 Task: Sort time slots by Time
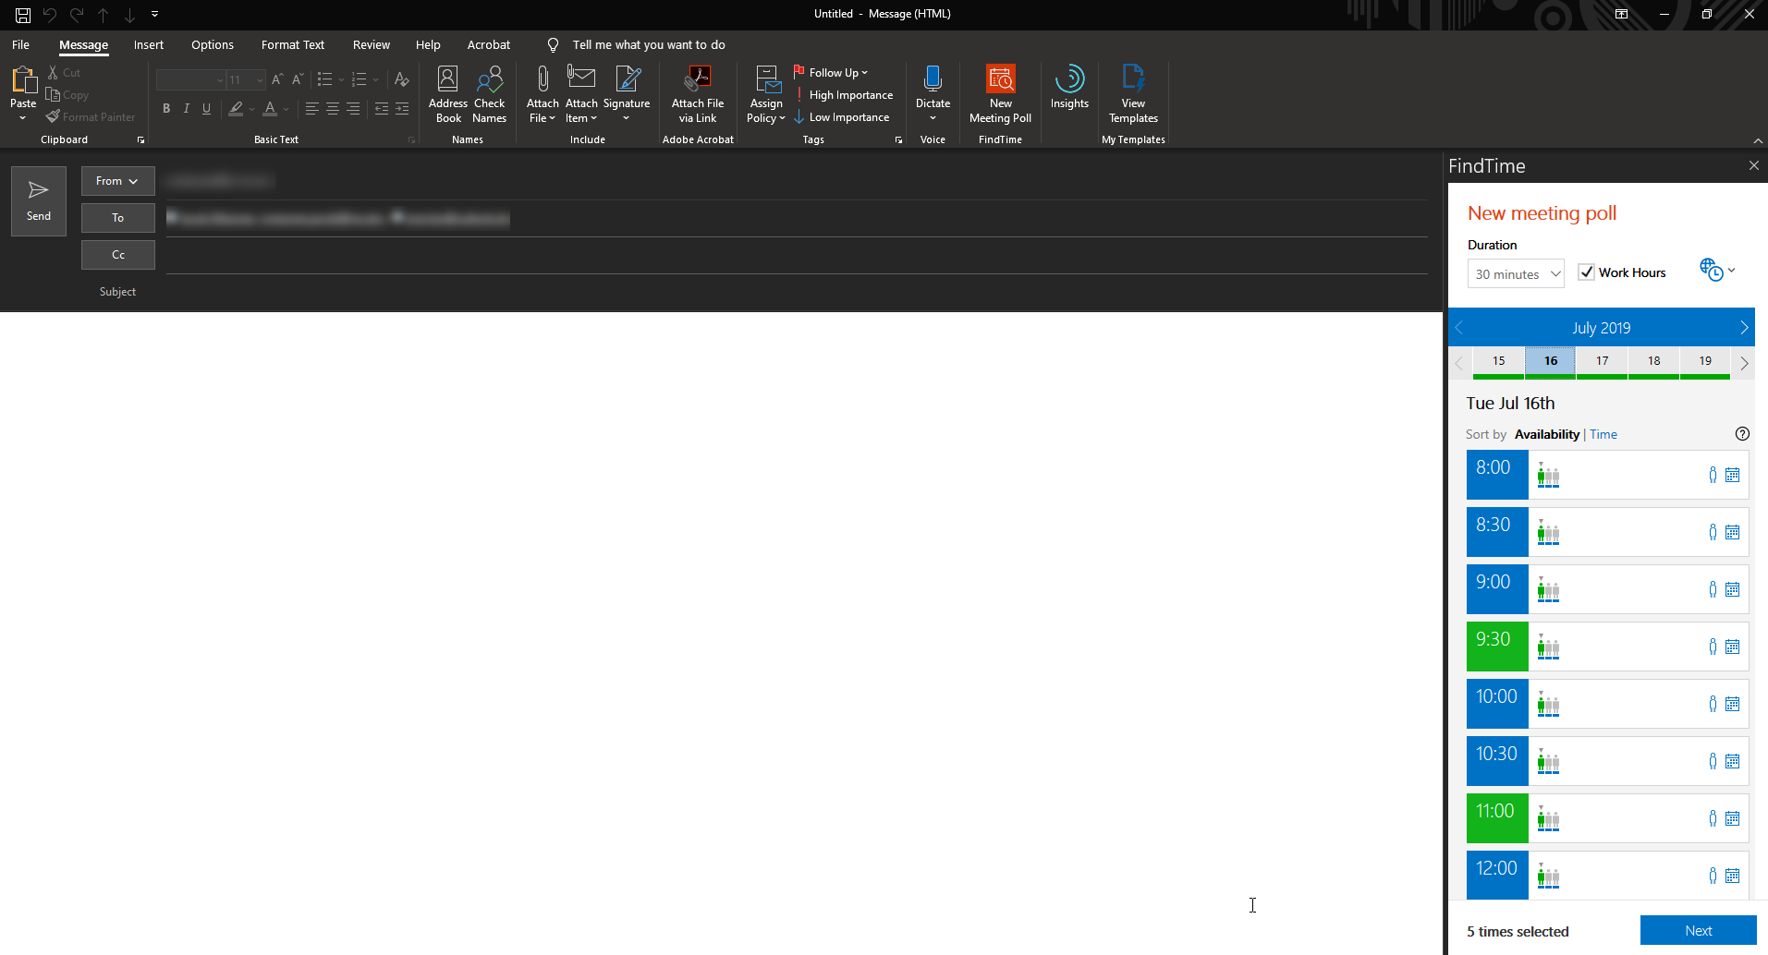[x=1603, y=434]
